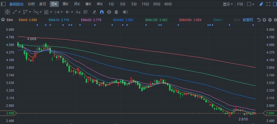Viewport: 277px width, 124px height.
Task: Select the wave pattern drawing tool
Action: pos(36,12)
